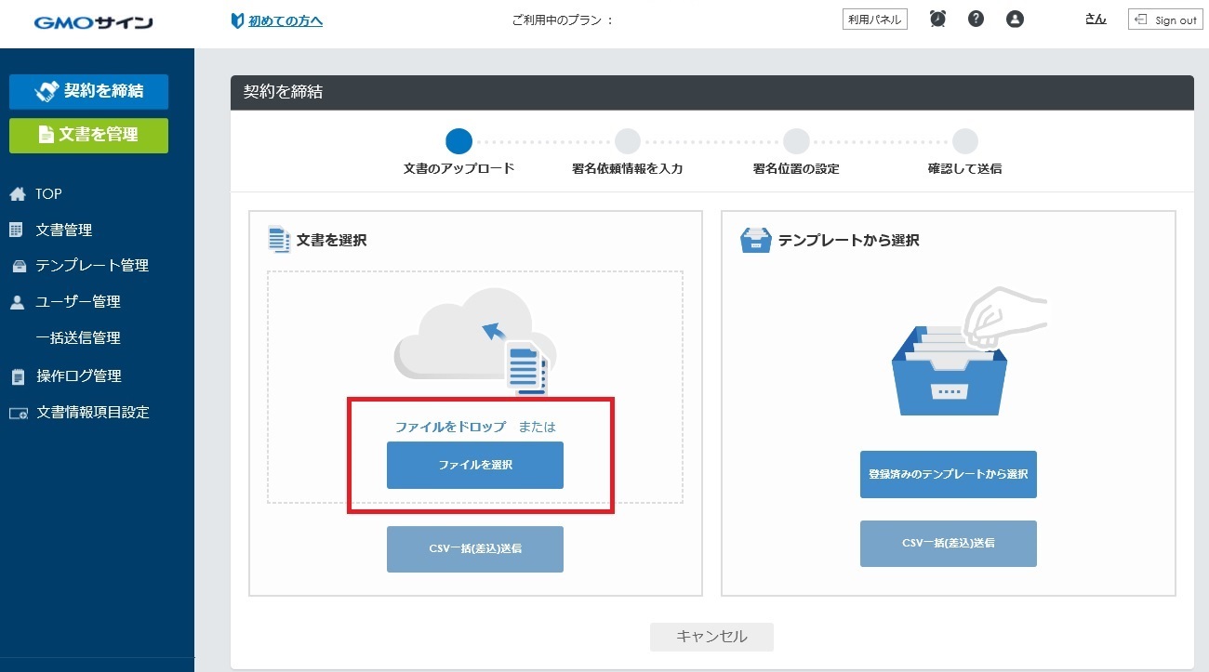The image size is (1209, 672).
Task: Click the user profile avatar icon
Action: coord(1015,19)
